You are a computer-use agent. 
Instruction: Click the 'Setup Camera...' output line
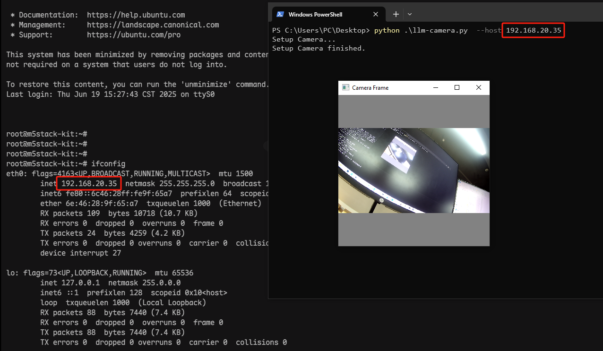tap(304, 39)
